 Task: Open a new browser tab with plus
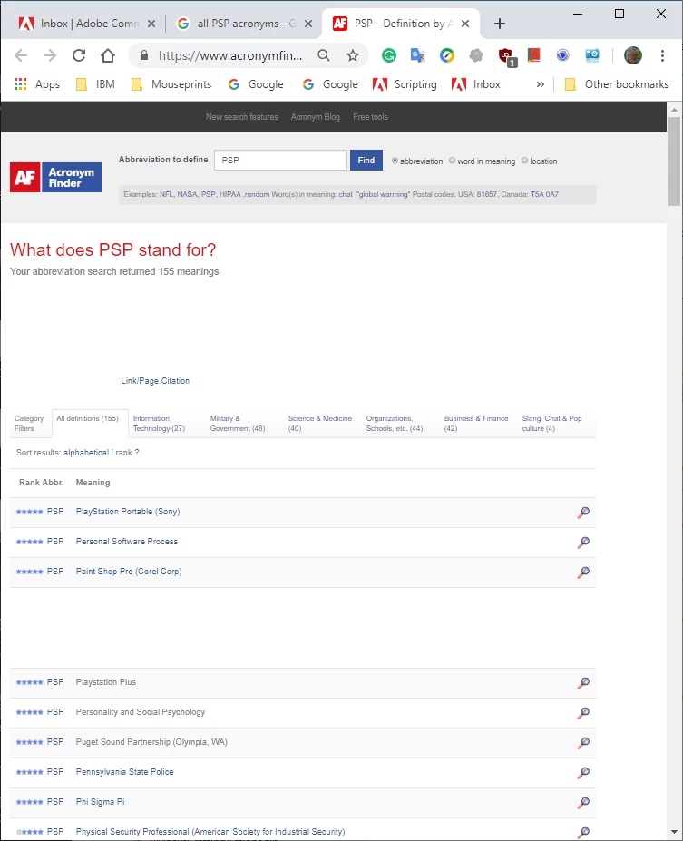coord(500,24)
